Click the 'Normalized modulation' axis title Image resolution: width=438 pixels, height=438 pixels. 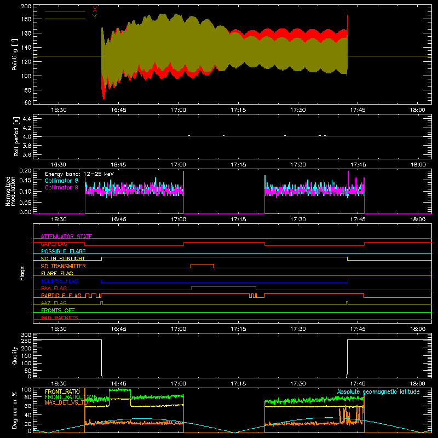(10, 191)
